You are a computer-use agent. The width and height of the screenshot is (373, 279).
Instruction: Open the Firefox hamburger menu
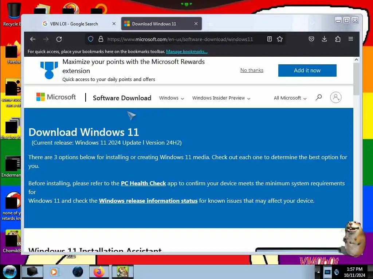[351, 39]
